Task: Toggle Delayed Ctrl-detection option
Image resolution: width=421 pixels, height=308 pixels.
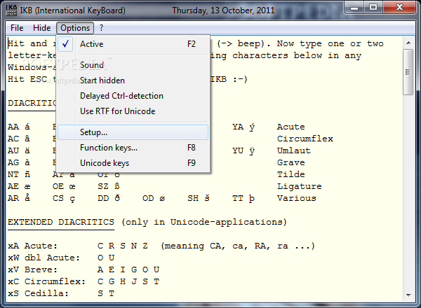Action: coord(133,96)
